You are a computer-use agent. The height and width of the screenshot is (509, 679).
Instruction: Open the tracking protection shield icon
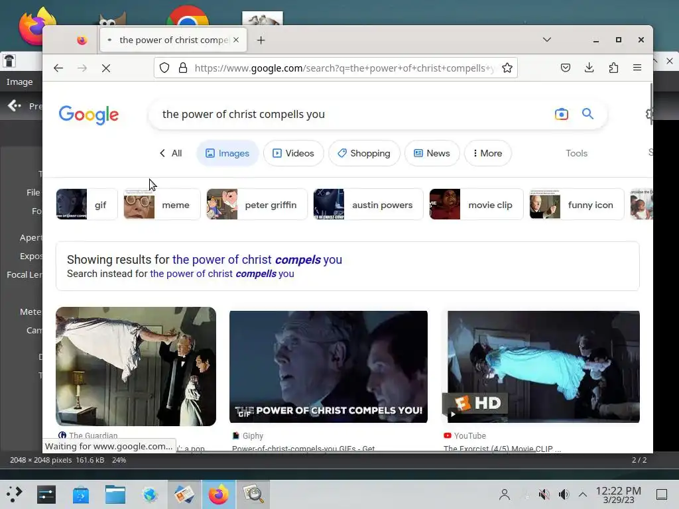point(164,68)
